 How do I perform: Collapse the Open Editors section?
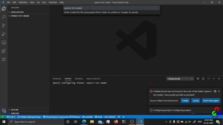click(29, 12)
